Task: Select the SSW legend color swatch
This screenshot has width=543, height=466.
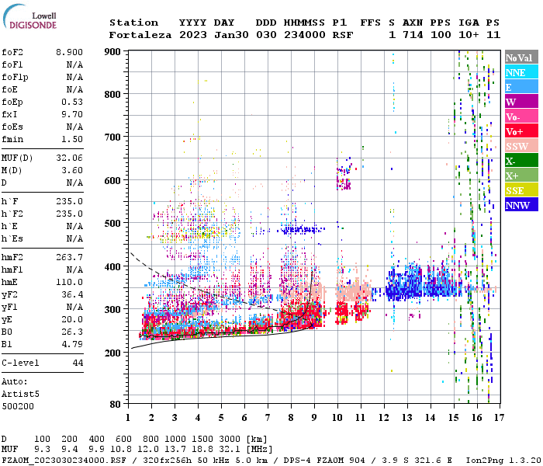Action: point(521,146)
